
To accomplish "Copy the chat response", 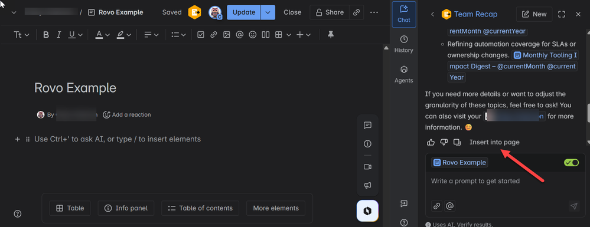I will (457, 142).
